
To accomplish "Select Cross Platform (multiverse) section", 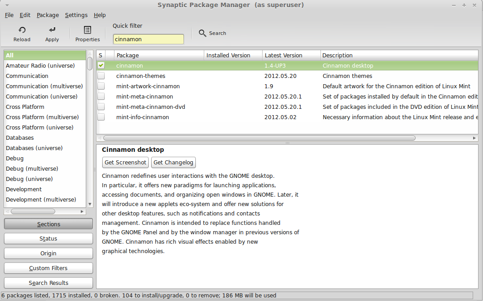I will [45, 117].
